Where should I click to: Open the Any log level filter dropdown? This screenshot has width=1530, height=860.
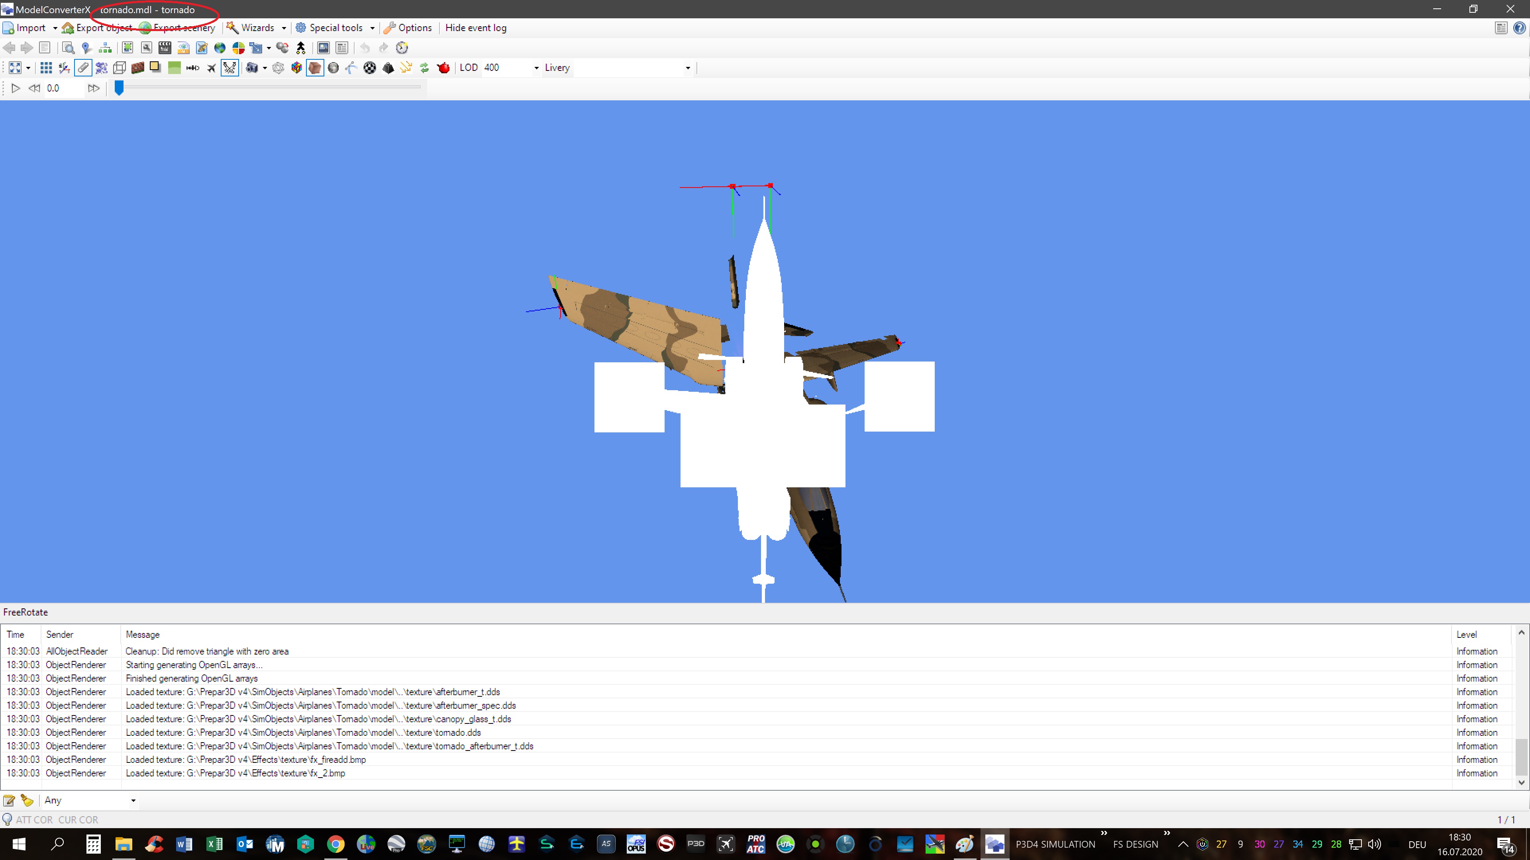(133, 800)
